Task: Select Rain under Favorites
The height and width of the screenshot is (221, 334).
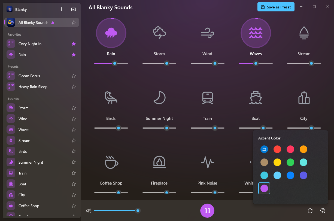Action: pyautogui.click(x=42, y=55)
